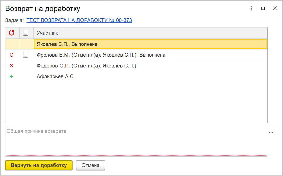This screenshot has width=283, height=176.
Task: Click the Отмена button
Action: pos(91,165)
